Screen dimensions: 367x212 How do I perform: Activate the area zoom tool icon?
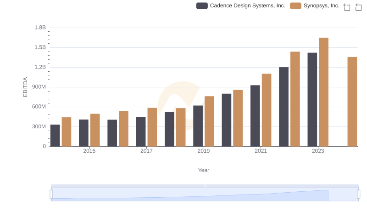(x=347, y=7)
